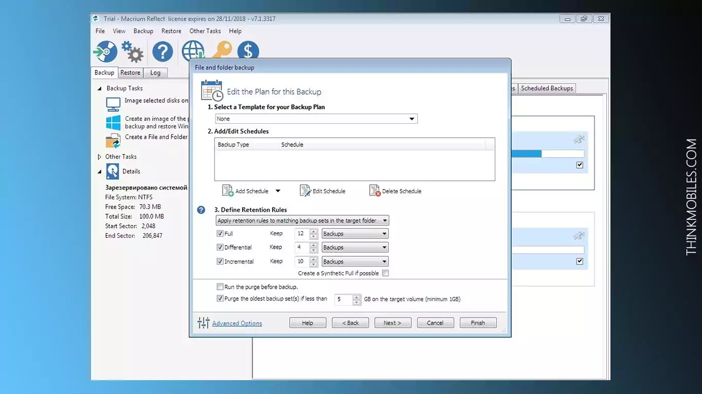Image resolution: width=702 pixels, height=394 pixels.
Task: Click the Full keep count field showing 12
Action: coord(302,234)
